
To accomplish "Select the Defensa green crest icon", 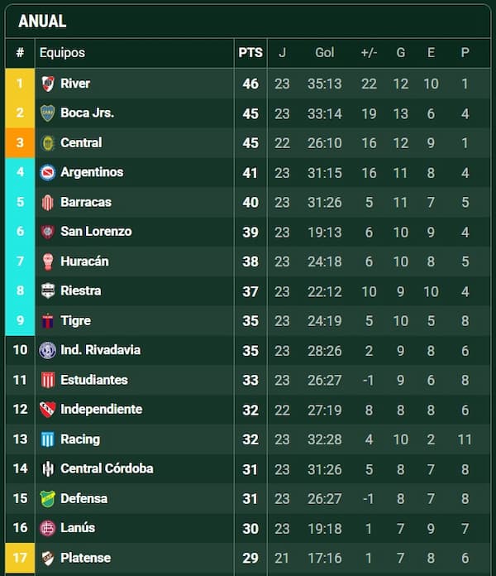I will coord(48,499).
